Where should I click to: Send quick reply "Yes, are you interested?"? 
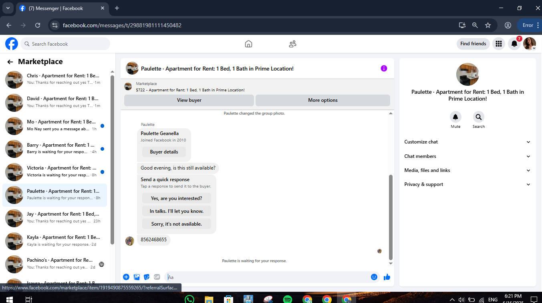point(177,198)
